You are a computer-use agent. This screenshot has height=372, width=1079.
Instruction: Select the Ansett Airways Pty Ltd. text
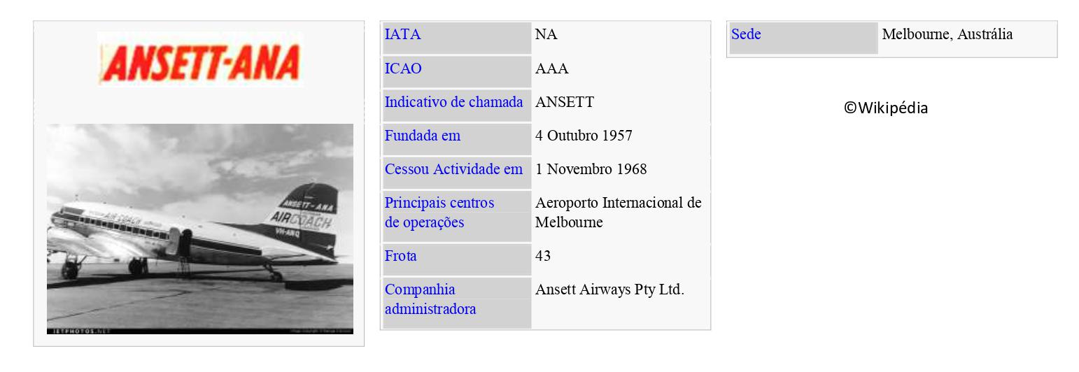(x=609, y=289)
